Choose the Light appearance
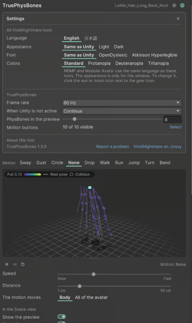The image size is (192, 323). pyautogui.click(x=104, y=47)
